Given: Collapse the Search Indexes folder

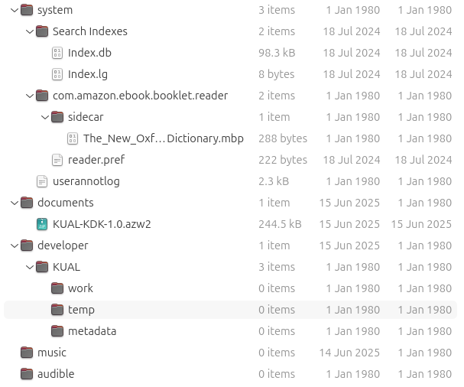Looking at the screenshot, I should coord(30,31).
